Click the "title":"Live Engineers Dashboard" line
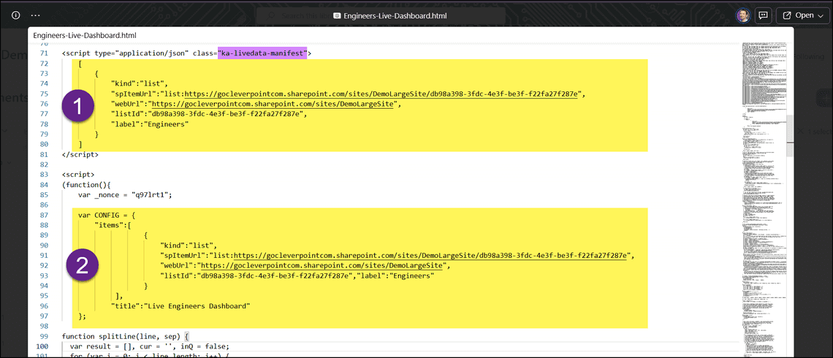Image resolution: width=833 pixels, height=358 pixels. (x=180, y=306)
